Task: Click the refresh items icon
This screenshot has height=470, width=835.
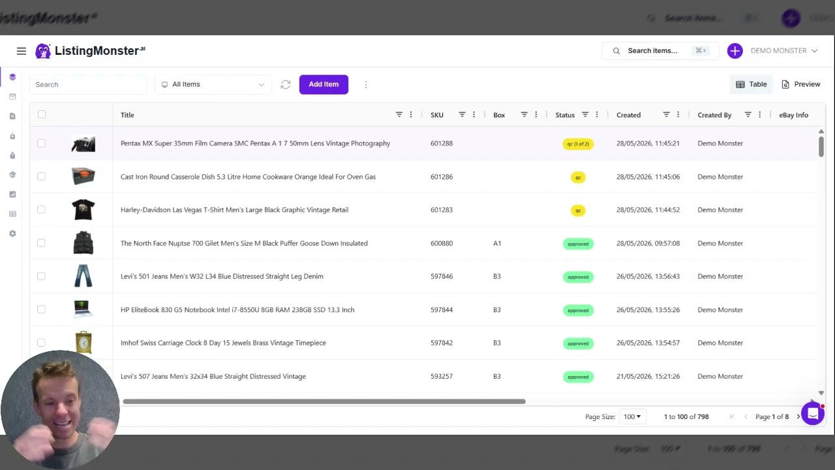Action: [285, 85]
